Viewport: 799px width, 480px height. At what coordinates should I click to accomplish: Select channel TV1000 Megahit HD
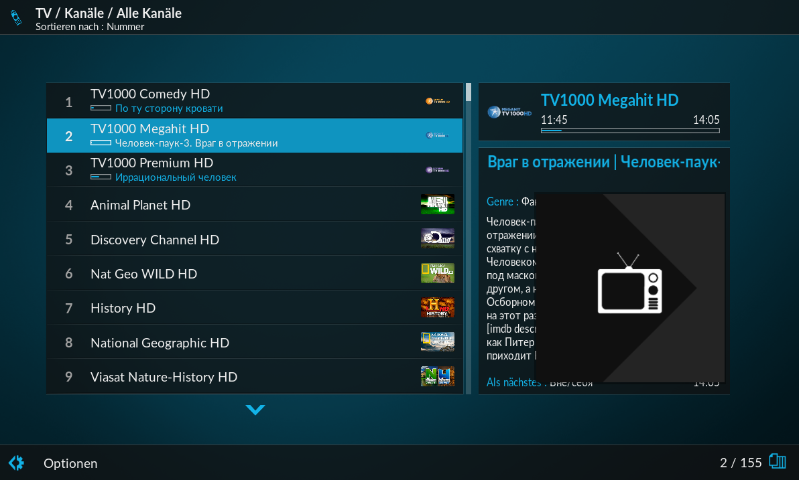coord(255,135)
